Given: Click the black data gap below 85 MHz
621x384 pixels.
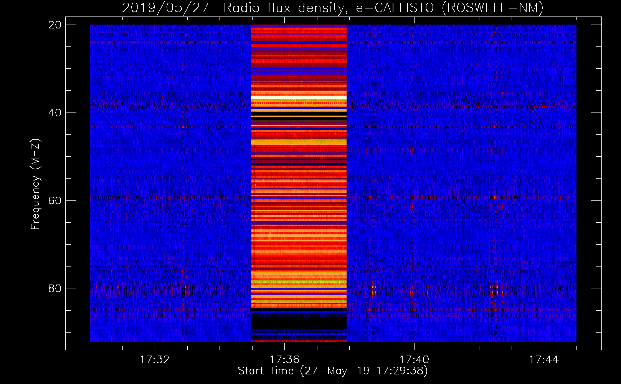Looking at the screenshot, I should pos(299,321).
